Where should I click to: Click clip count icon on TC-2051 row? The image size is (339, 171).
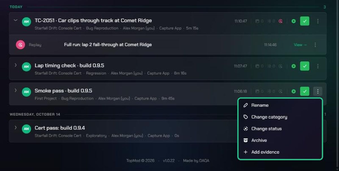pyautogui.click(x=269, y=21)
